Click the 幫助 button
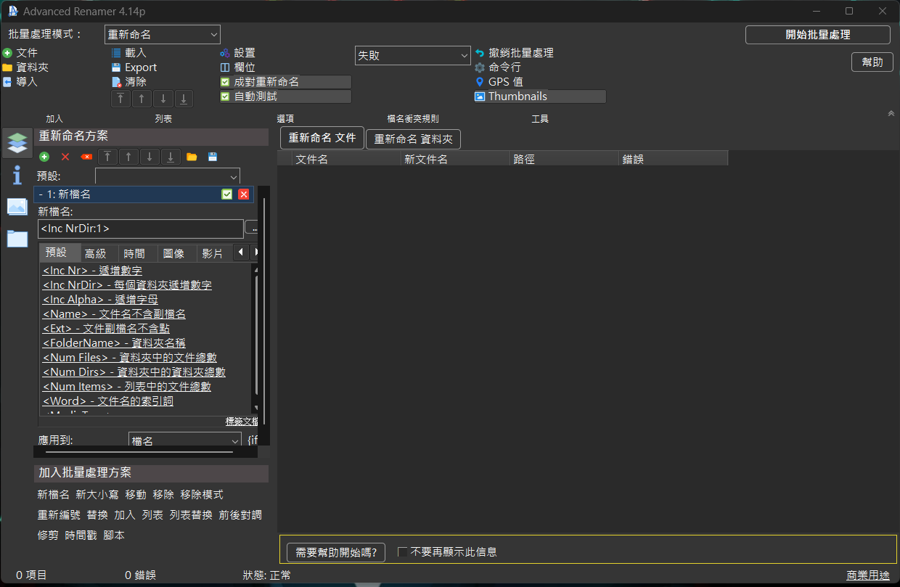Image resolution: width=900 pixels, height=587 pixels. coord(872,62)
